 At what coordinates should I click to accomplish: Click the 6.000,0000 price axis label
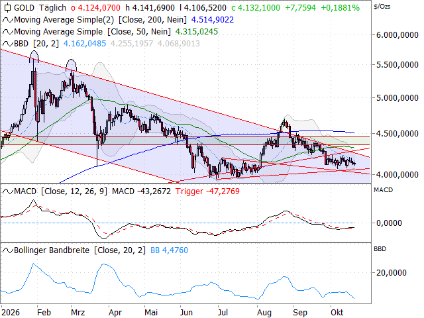(x=397, y=35)
